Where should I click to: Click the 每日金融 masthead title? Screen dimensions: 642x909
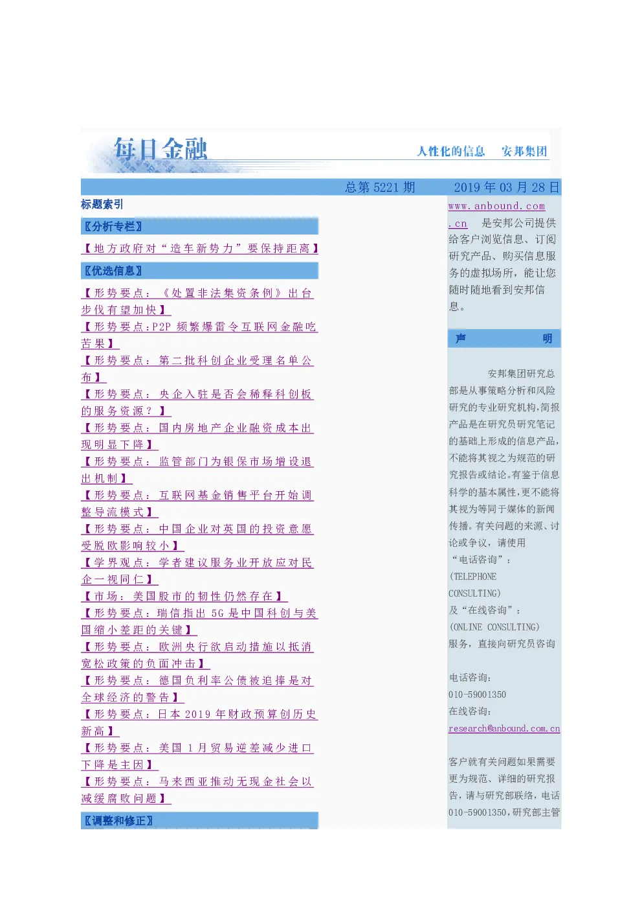tap(160, 150)
